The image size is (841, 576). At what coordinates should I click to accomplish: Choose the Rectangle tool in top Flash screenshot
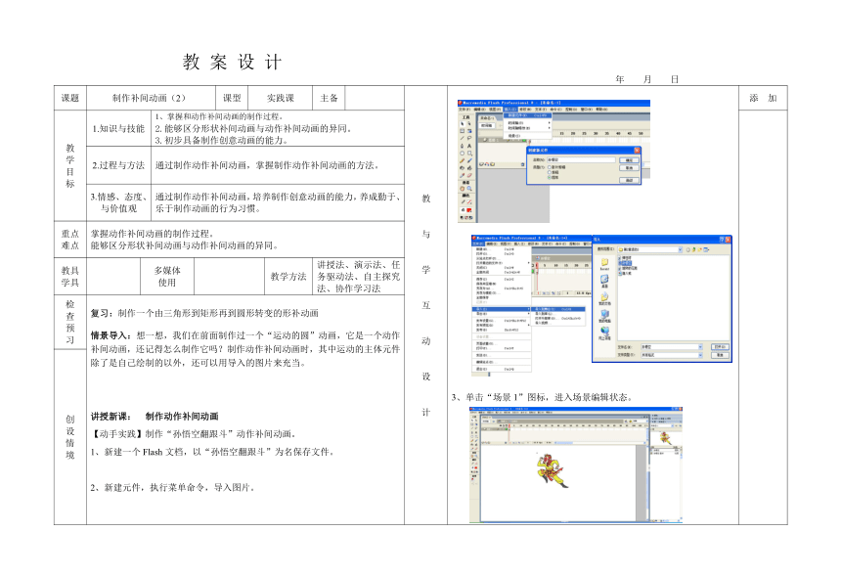coord(469,153)
